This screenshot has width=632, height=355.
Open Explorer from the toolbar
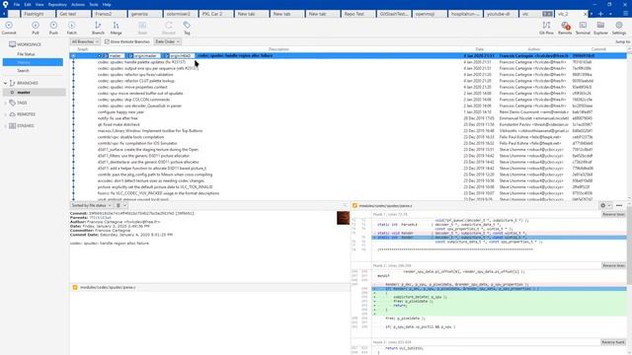pyautogui.click(x=600, y=26)
